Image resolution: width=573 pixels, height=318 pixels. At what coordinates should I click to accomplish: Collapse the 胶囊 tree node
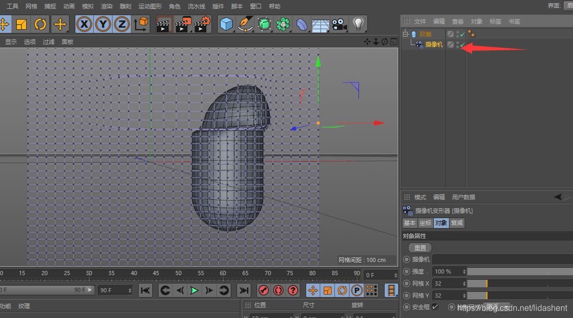405,34
